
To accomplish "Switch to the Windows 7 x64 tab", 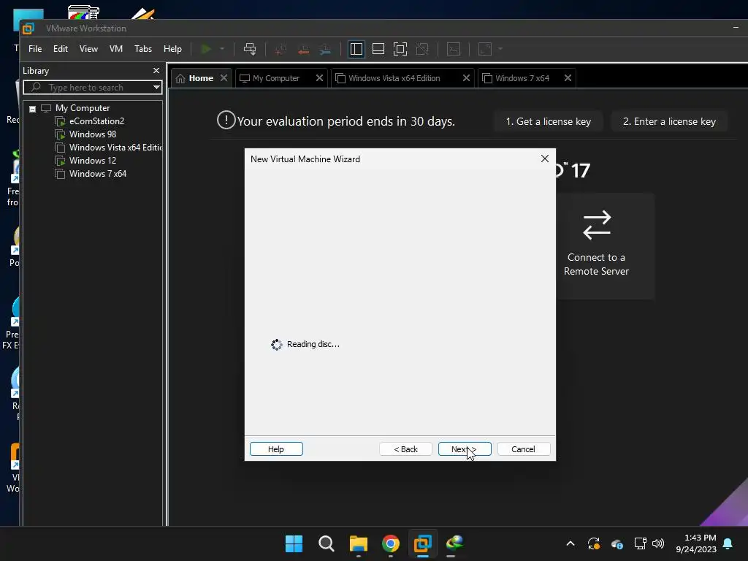I will (x=522, y=78).
